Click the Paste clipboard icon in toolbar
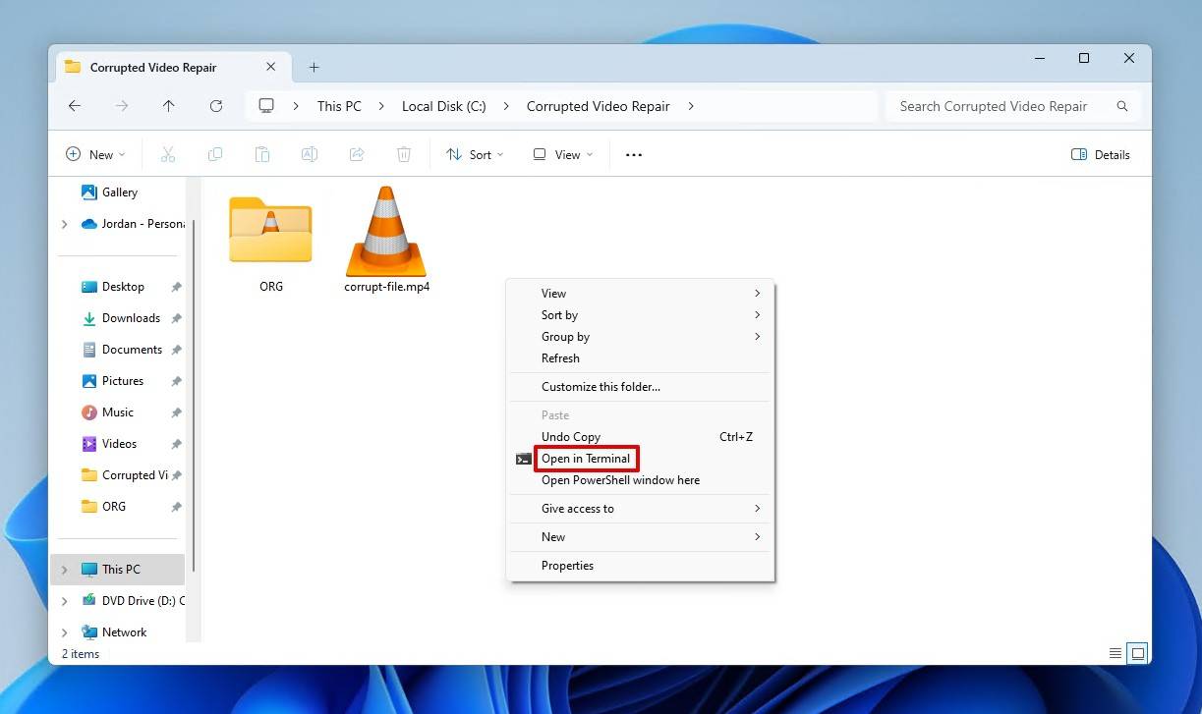This screenshot has width=1202, height=714. click(262, 154)
